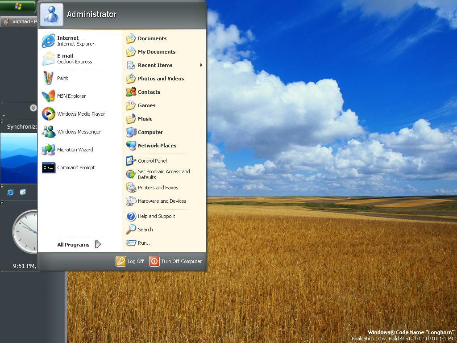457x343 pixels.
Task: Click the Synchronize tile label in sidebar
Action: coord(22,126)
